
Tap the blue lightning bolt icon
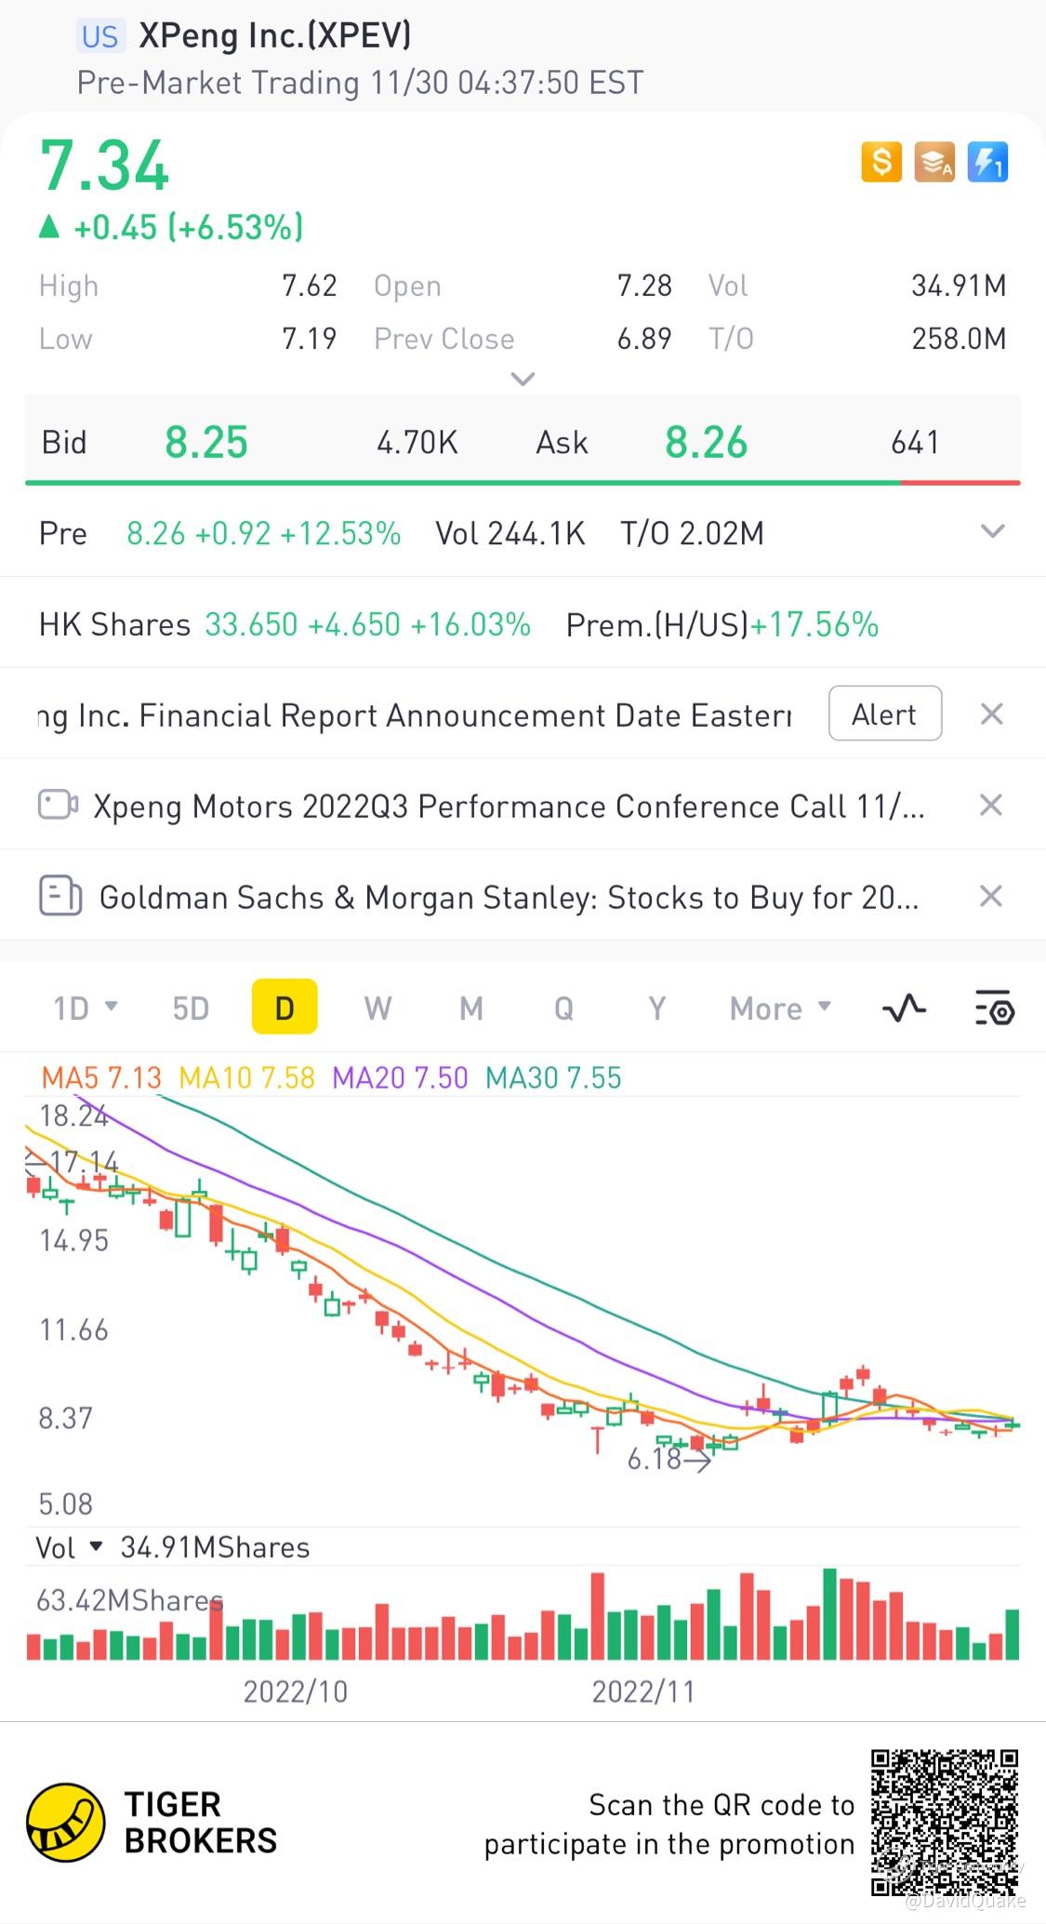click(987, 163)
